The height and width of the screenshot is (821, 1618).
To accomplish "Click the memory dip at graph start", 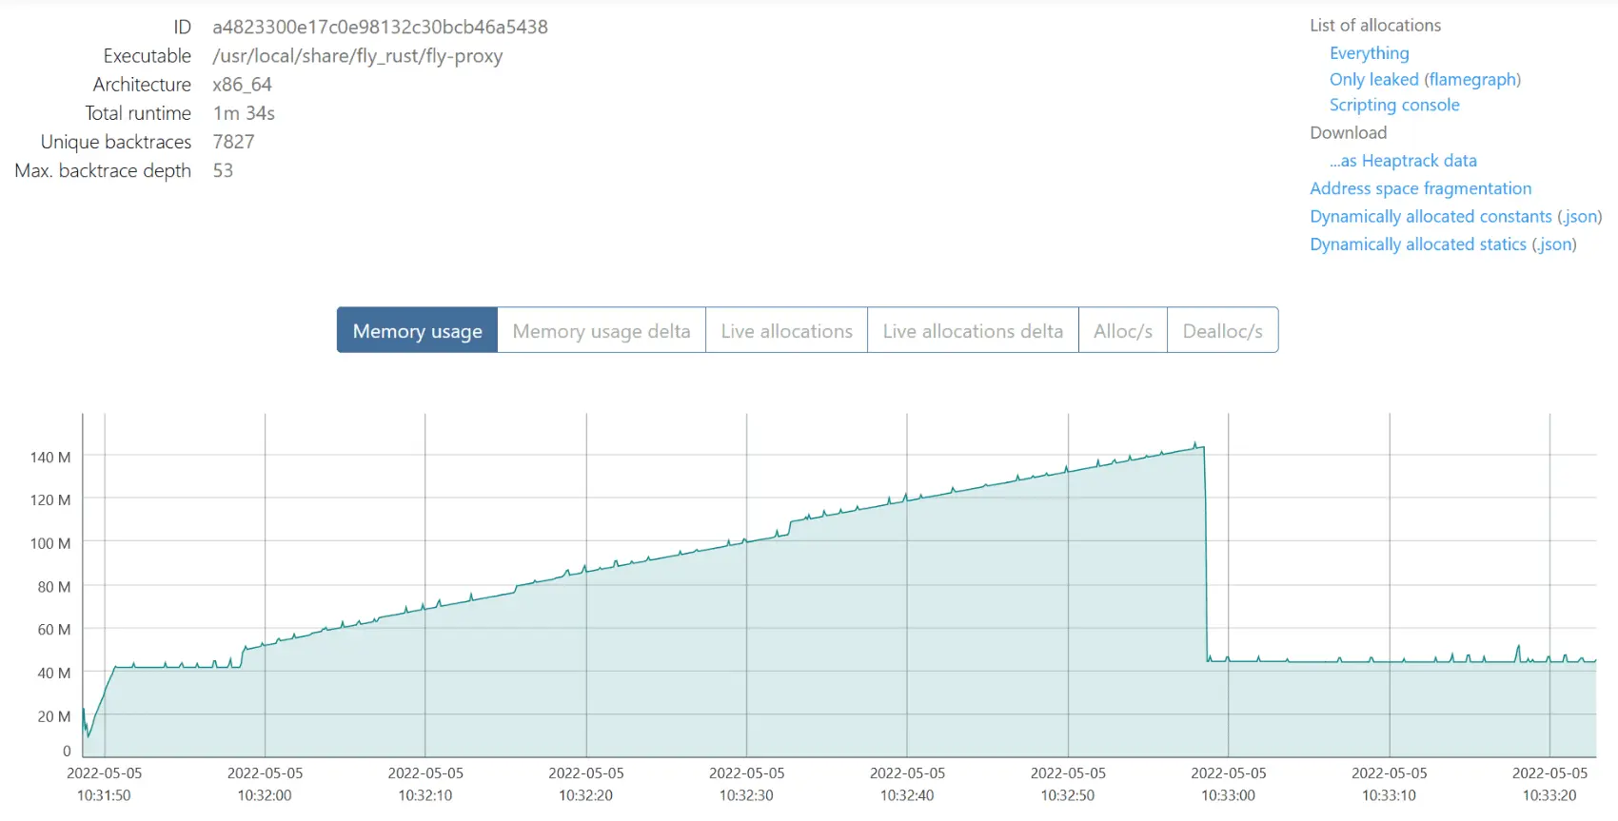I will click(x=89, y=733).
